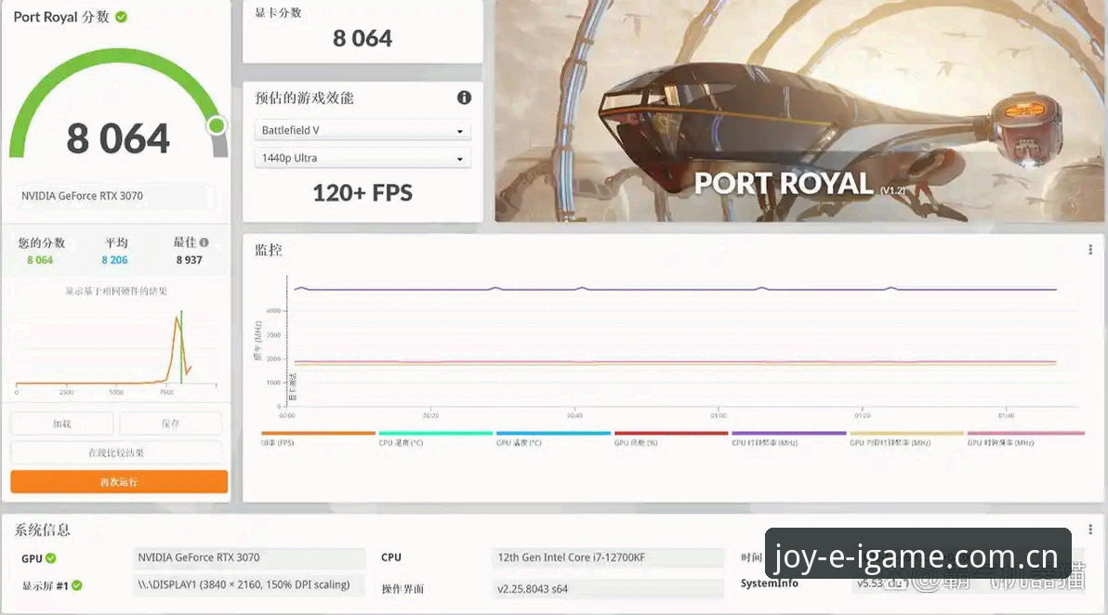Click the green verified check next to Port Royal score
The height and width of the screenshot is (615, 1108).
click(x=122, y=17)
